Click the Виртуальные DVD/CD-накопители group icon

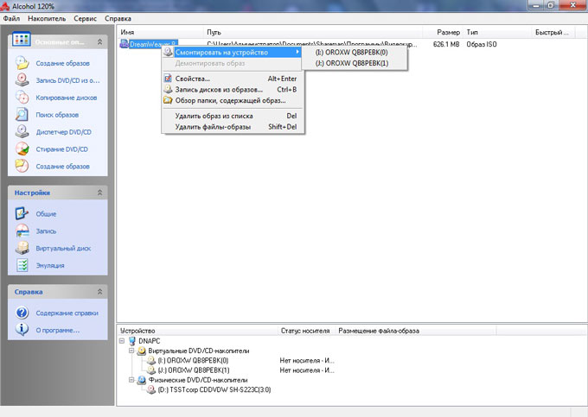(x=141, y=351)
